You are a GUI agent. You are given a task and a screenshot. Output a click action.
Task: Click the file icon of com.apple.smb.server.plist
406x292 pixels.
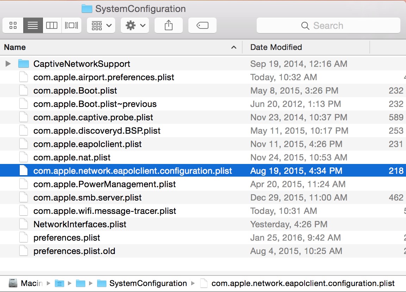(x=24, y=197)
